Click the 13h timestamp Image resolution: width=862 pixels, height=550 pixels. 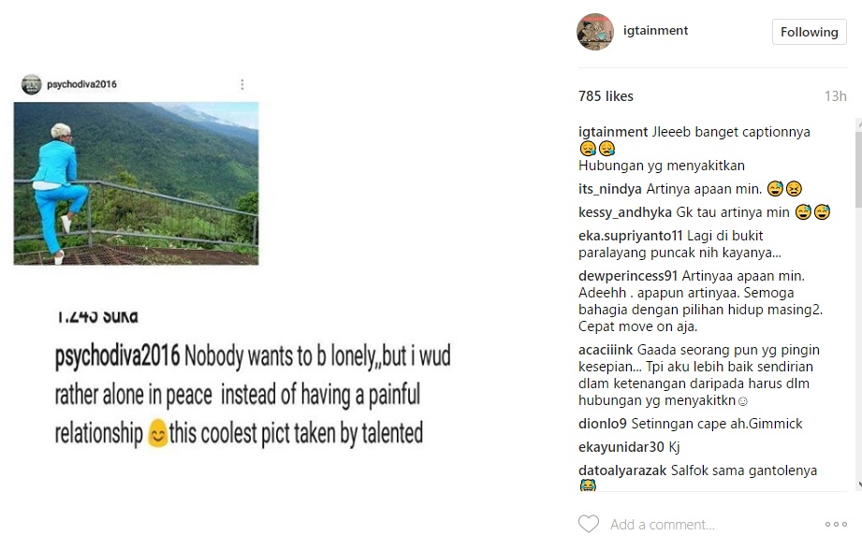click(x=835, y=96)
